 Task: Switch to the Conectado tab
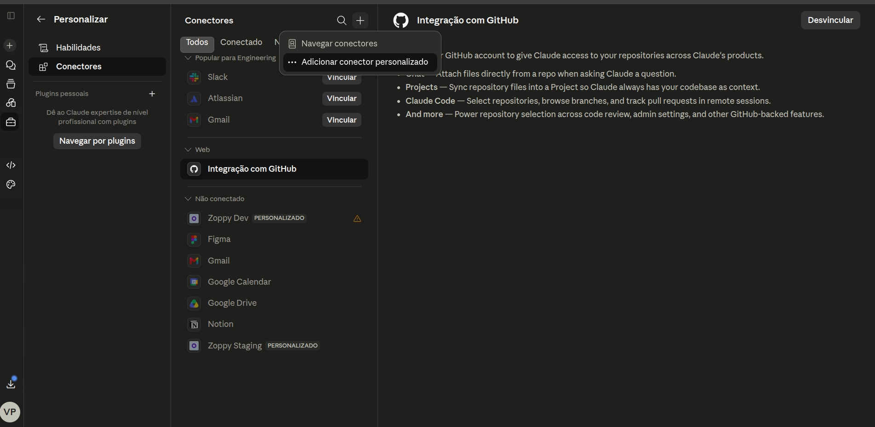241,42
